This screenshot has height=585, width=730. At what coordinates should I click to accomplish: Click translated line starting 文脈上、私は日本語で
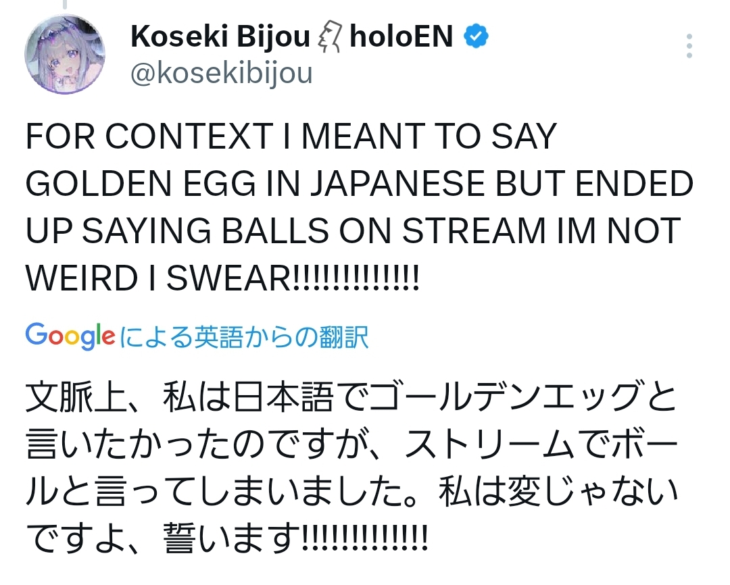click(351, 397)
